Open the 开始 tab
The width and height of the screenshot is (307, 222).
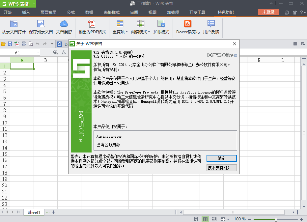pos(8,12)
